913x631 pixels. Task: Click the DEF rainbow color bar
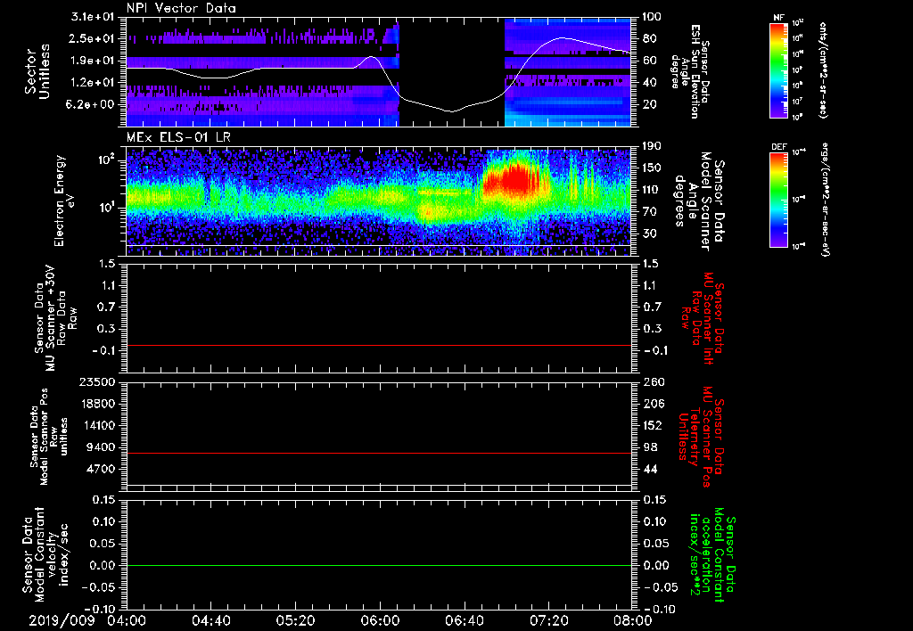778,200
